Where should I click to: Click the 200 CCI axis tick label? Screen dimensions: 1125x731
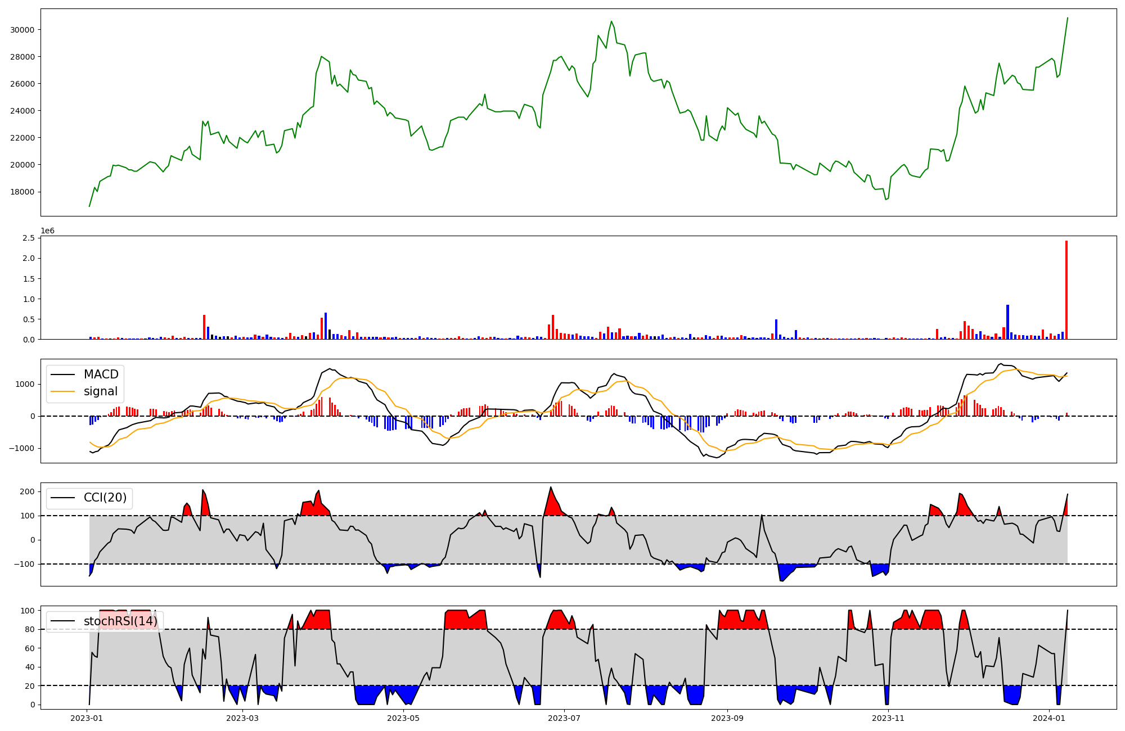27,492
